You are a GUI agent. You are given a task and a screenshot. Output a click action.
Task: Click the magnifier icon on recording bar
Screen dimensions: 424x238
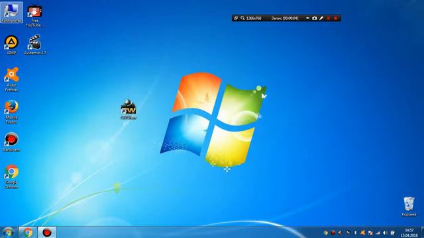coord(242,18)
